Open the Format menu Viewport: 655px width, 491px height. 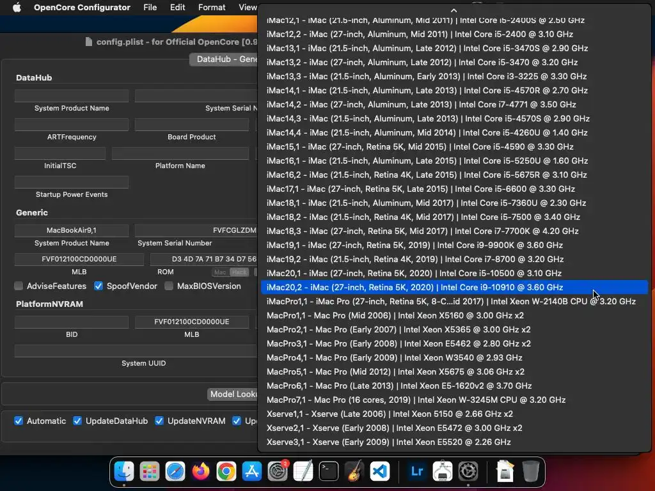(x=212, y=7)
